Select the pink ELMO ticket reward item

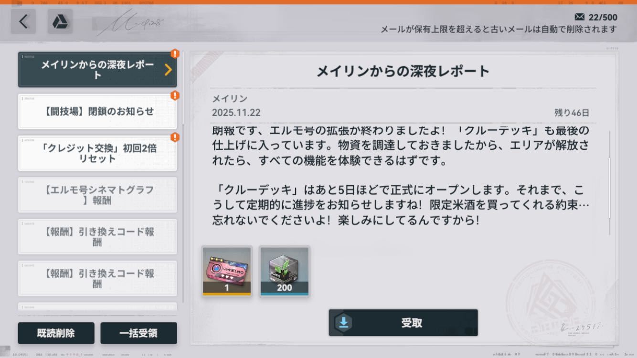coord(226,271)
